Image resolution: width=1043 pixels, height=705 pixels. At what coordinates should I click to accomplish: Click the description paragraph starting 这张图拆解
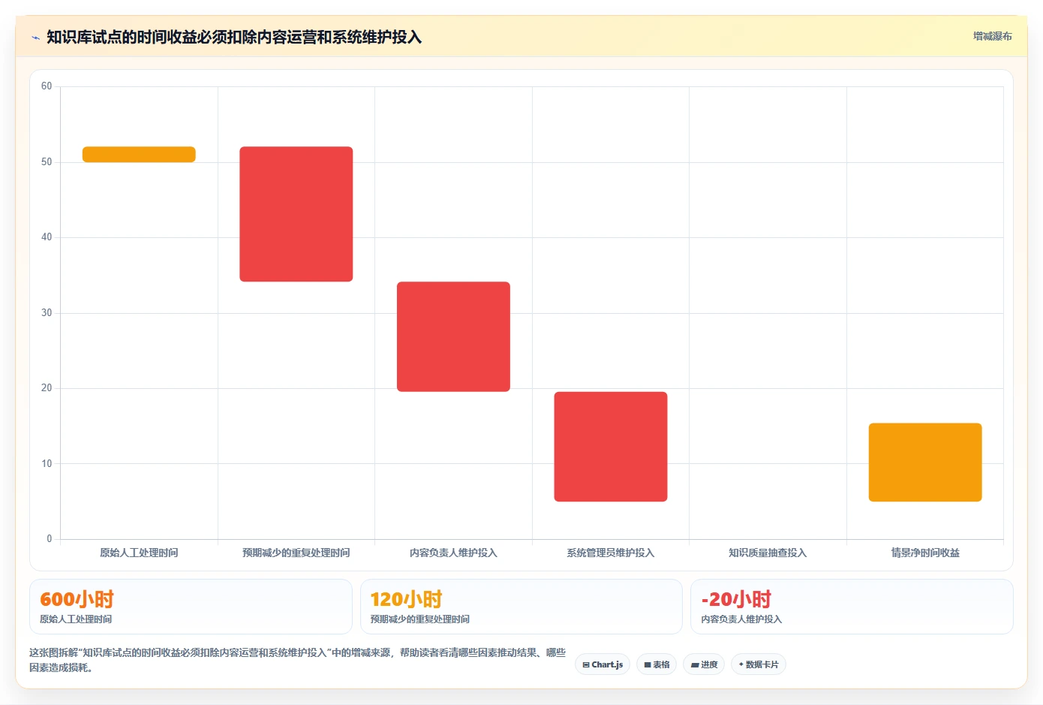pyautogui.click(x=297, y=660)
